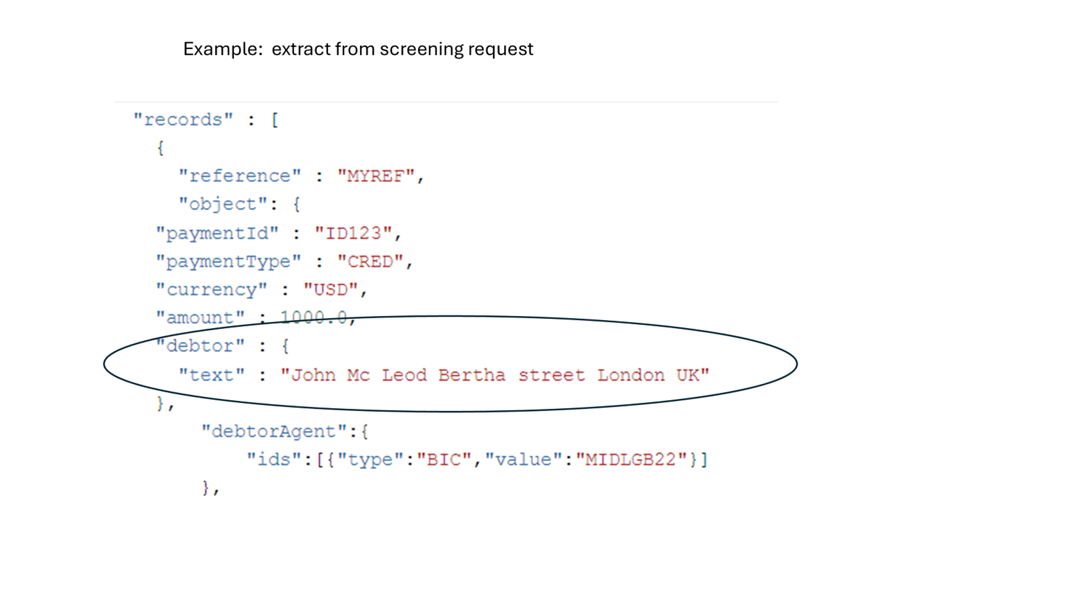
Task: Click the heading "Example: extract from screening request"
Action: tap(358, 49)
